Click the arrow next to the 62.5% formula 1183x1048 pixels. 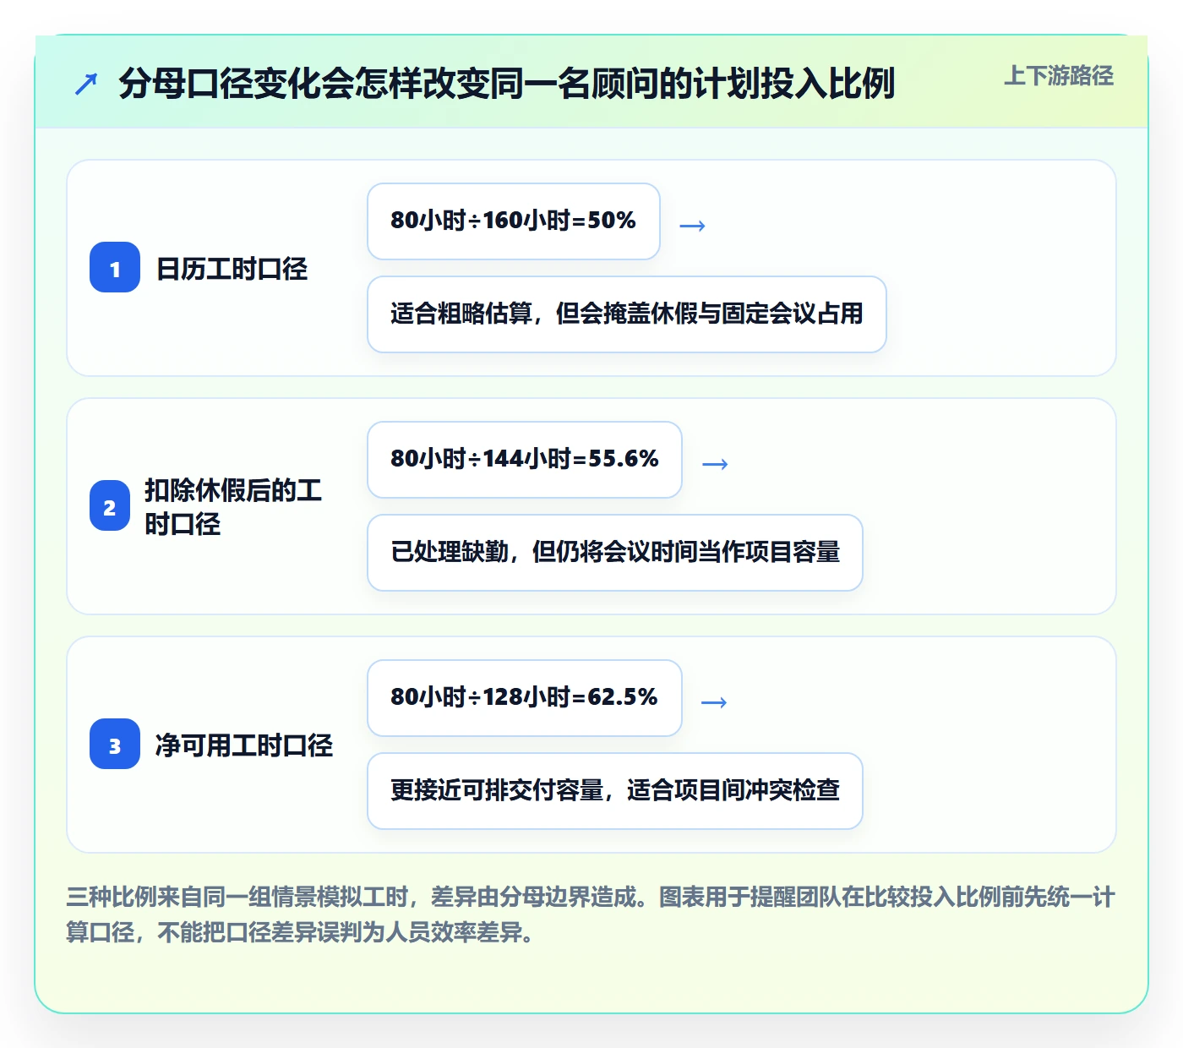point(715,702)
